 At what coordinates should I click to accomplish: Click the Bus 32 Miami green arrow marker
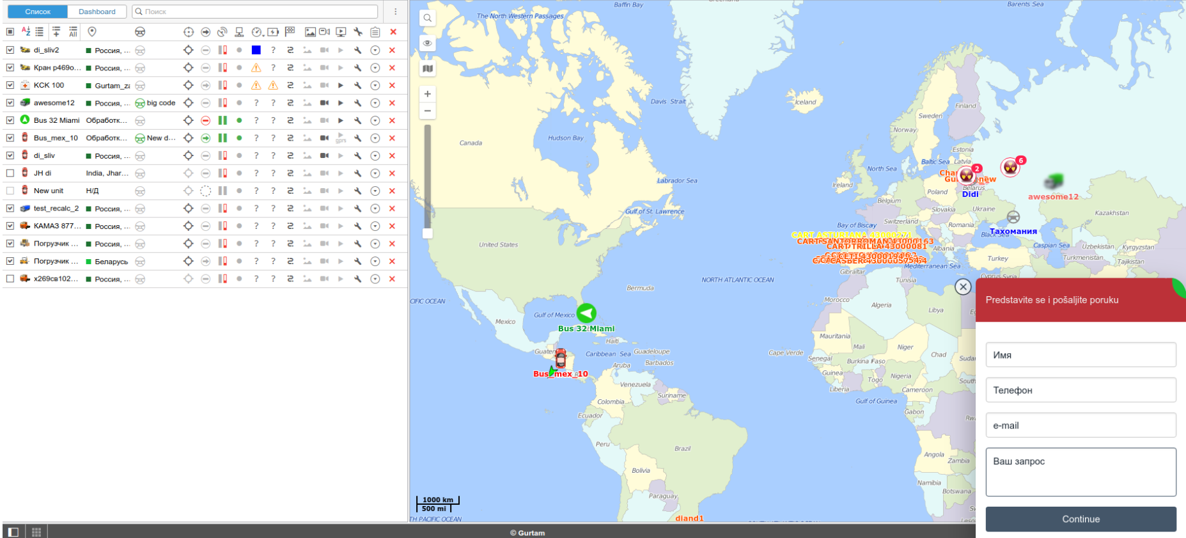coord(586,313)
